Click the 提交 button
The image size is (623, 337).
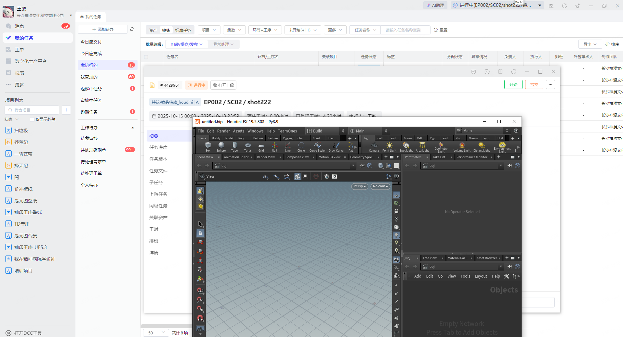point(534,84)
